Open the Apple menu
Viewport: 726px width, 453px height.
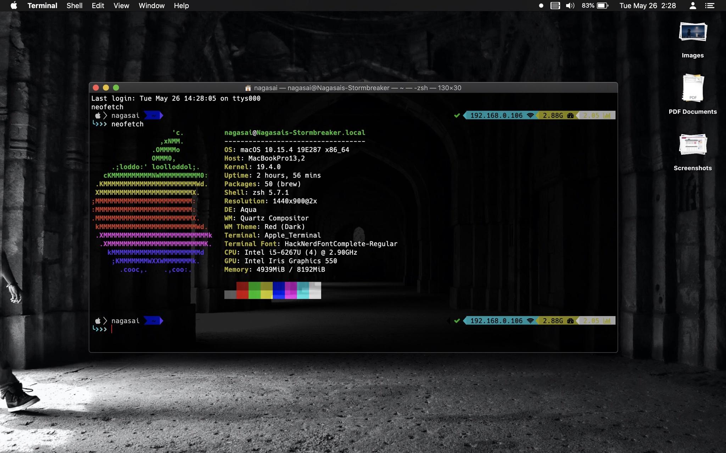click(x=14, y=6)
